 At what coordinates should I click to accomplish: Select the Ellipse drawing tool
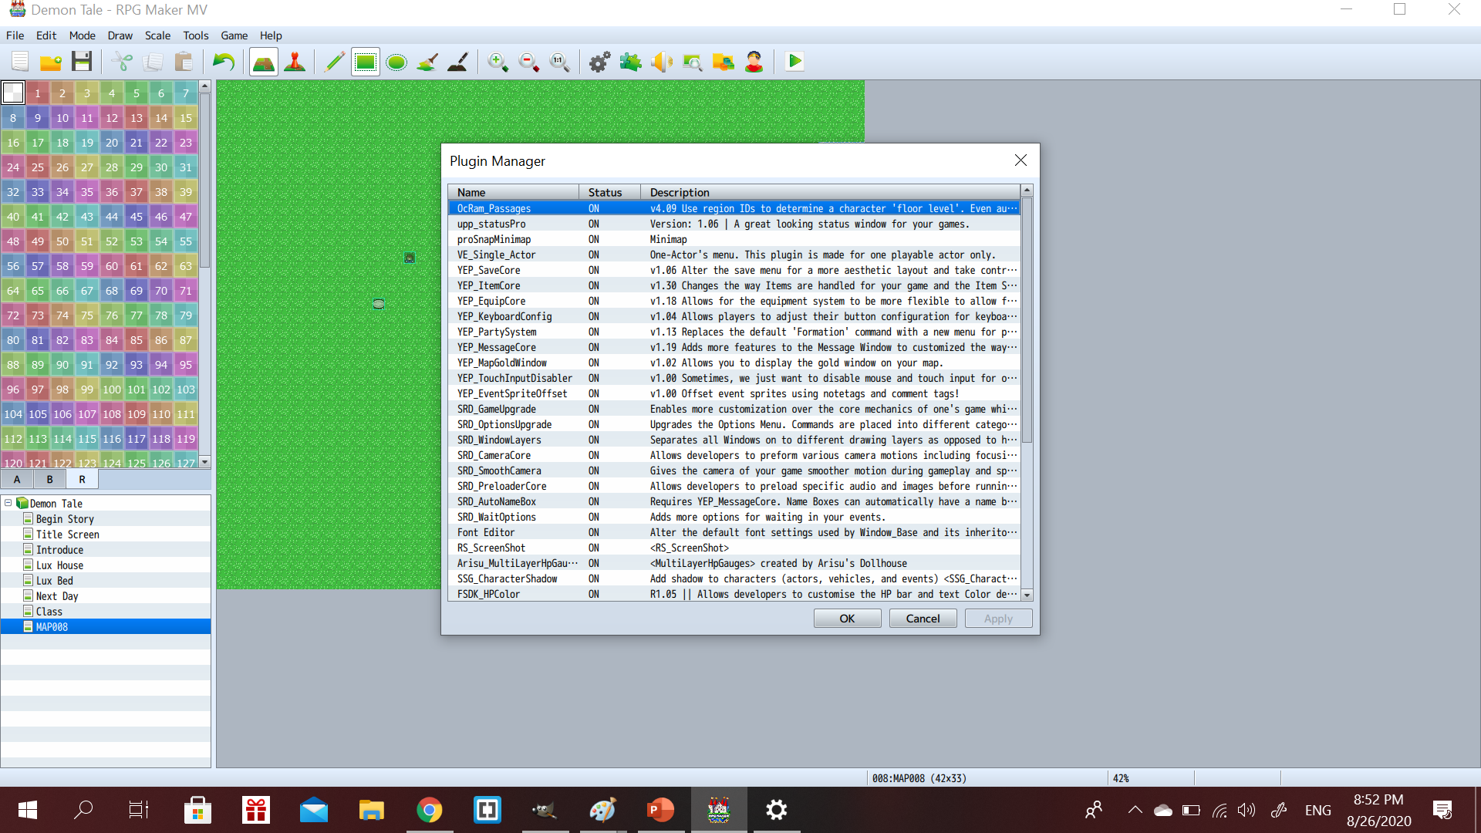396,62
